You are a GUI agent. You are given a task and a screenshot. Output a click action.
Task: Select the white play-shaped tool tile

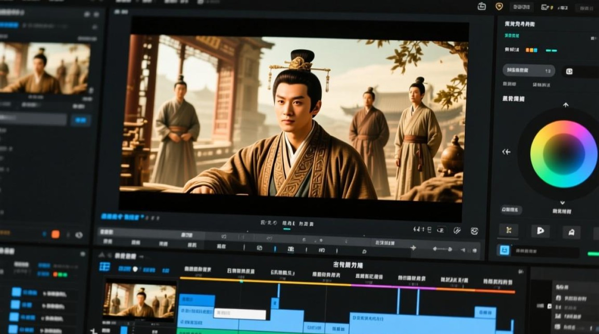[540, 231]
